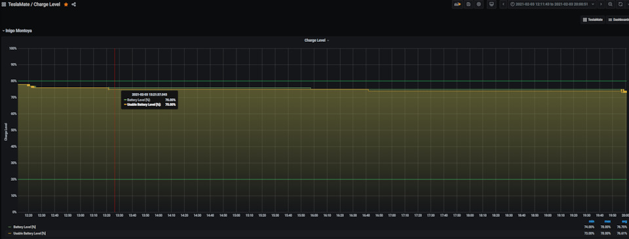Star the Charge Level dashboard
The height and width of the screenshot is (239, 629).
(66, 5)
